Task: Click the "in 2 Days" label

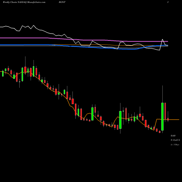Action: click(x=175, y=145)
